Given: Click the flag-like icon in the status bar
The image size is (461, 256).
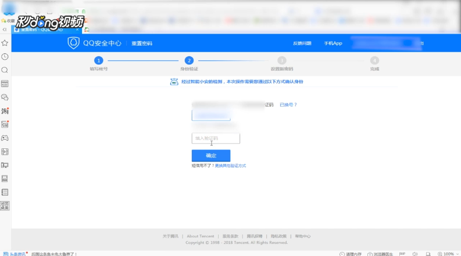Looking at the screenshot, I should 402,254.
